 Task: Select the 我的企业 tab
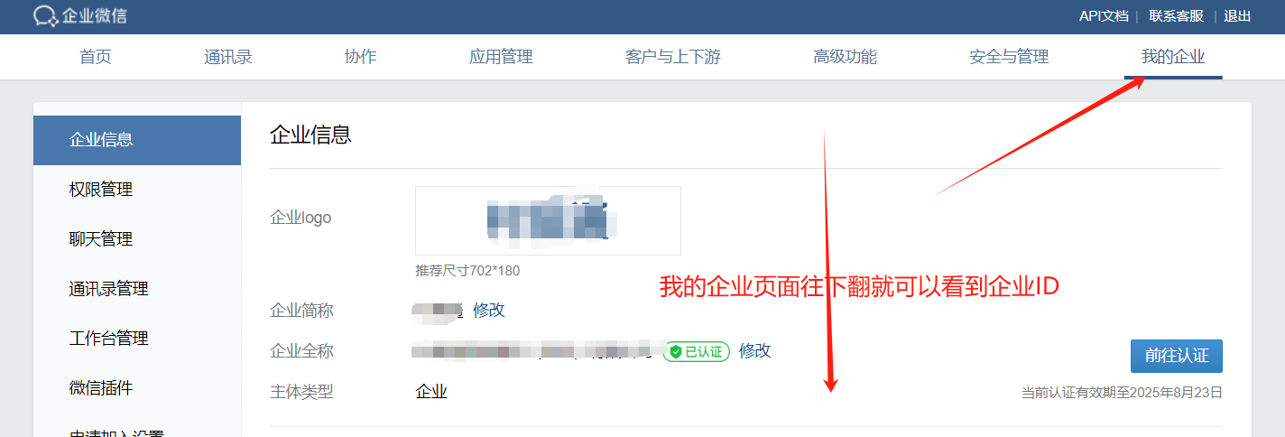[x=1173, y=57]
